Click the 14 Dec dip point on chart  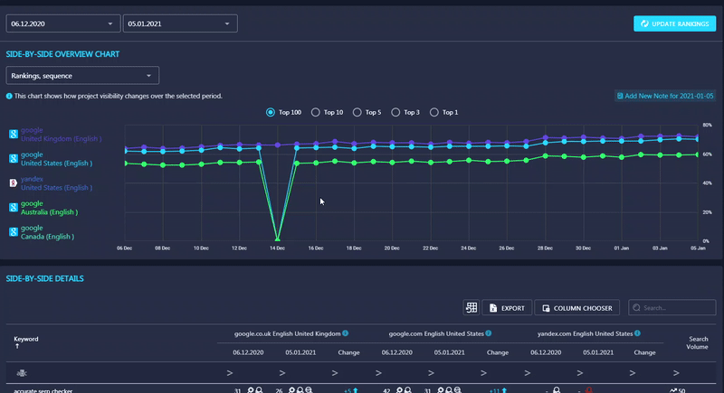click(x=278, y=239)
